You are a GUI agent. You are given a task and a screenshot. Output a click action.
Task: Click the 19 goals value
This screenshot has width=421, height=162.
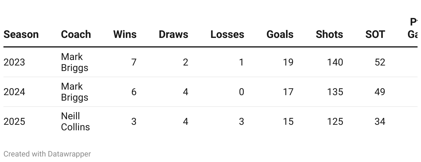tap(288, 62)
